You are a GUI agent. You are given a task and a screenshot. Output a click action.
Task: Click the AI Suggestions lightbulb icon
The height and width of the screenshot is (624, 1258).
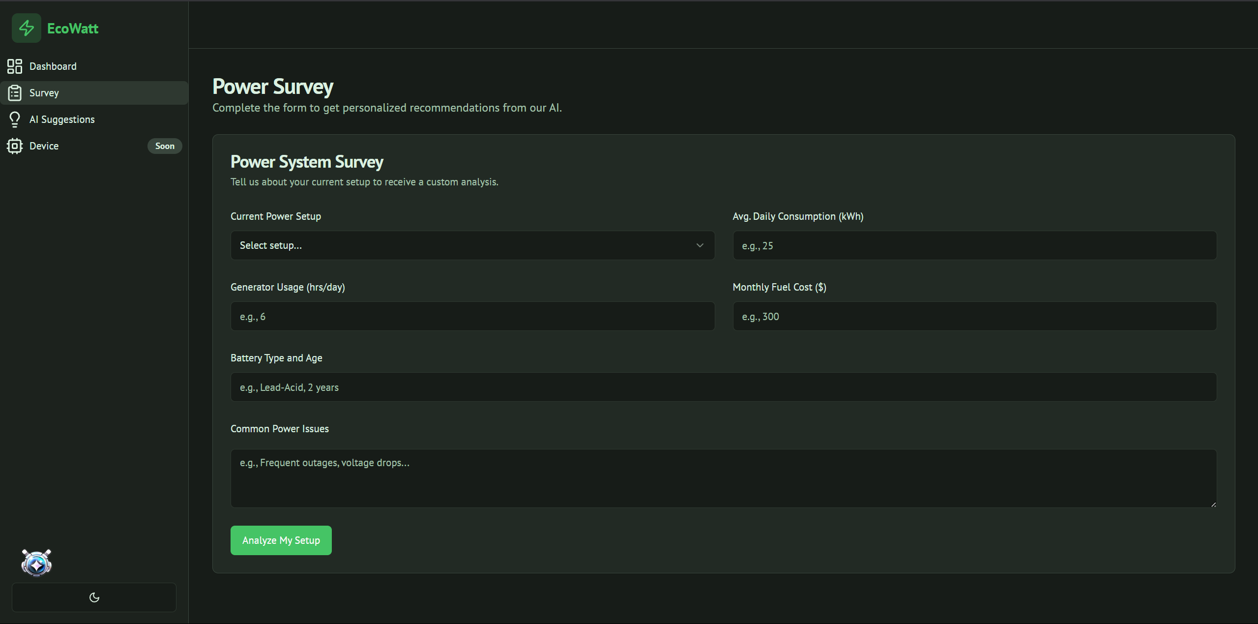click(15, 119)
